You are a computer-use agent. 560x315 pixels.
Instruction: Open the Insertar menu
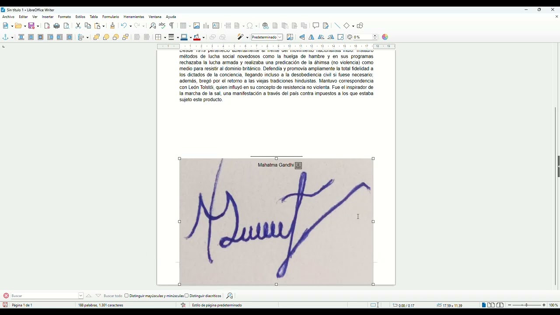pos(48,17)
